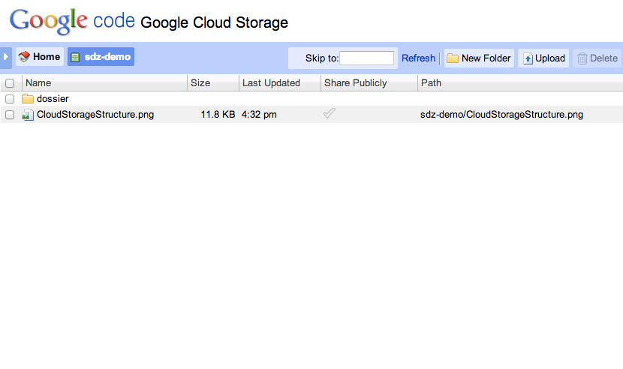Sort by the Last Updated column header
The width and height of the screenshot is (623, 369).
[x=271, y=83]
